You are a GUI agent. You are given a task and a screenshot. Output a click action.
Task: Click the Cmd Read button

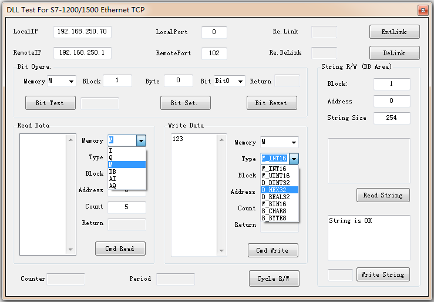pos(120,249)
